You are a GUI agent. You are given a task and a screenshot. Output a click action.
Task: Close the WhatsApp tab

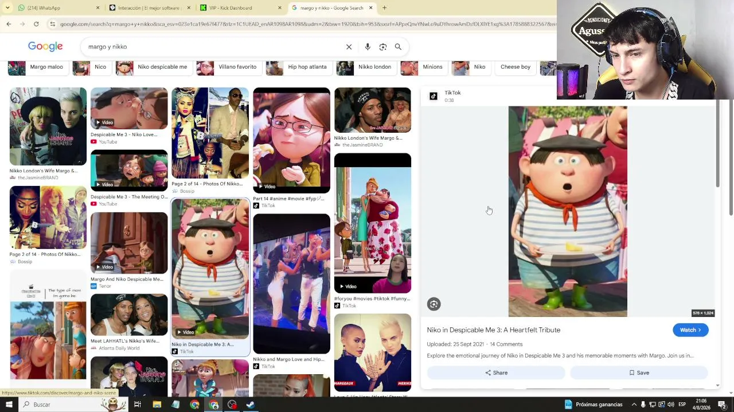pyautogui.click(x=97, y=8)
